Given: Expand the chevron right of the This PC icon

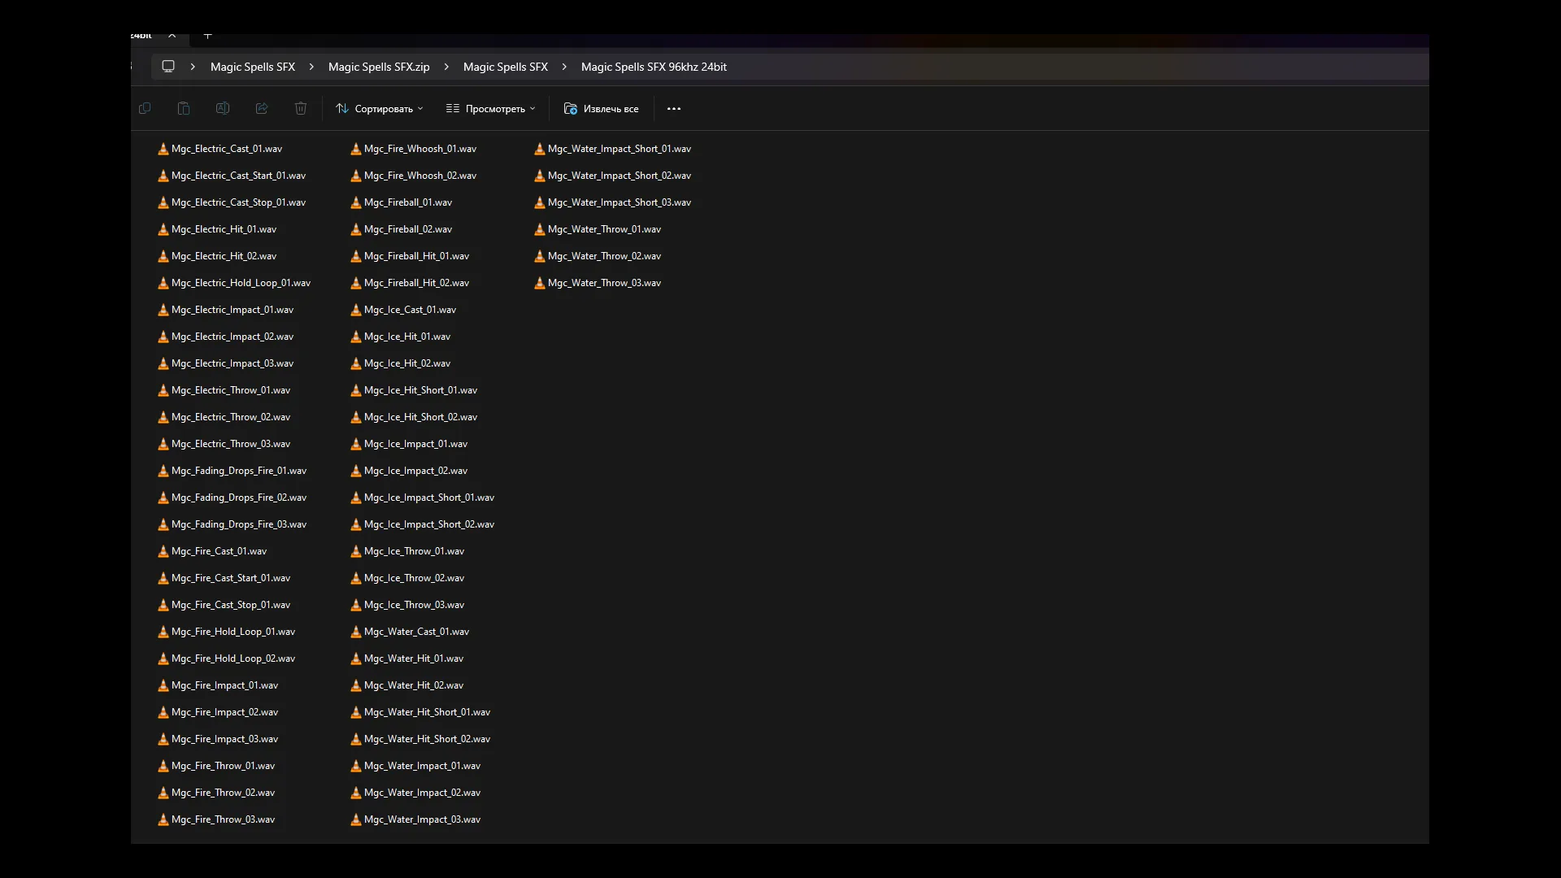Looking at the screenshot, I should pos(193,67).
